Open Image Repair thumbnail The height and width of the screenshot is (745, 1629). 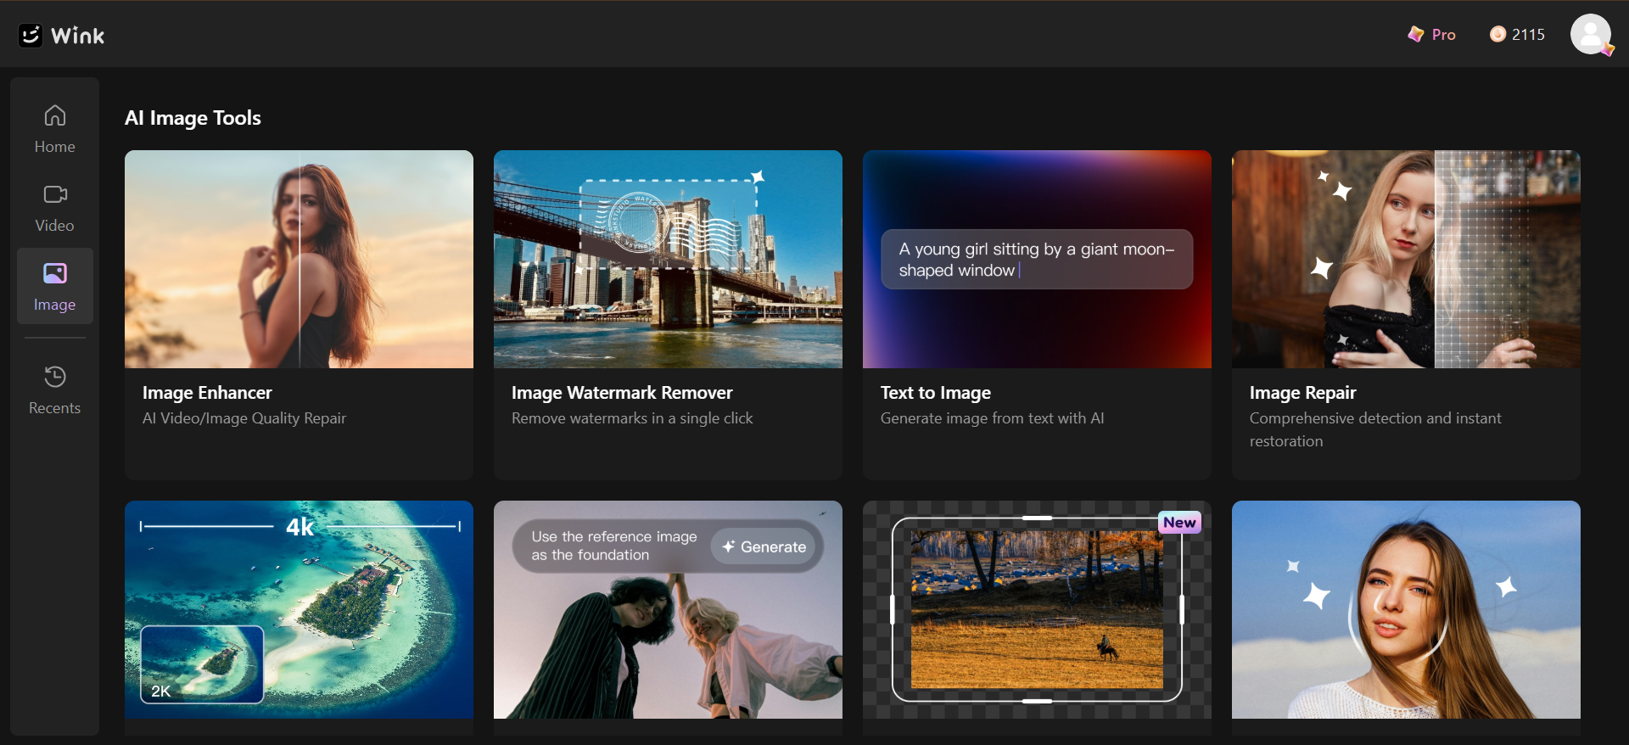(x=1406, y=259)
